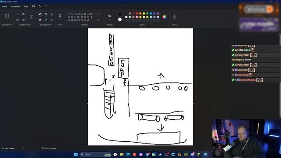Viewport: 281px width, 158px height.
Task: Pick the Line shape
Action: pos(69,14)
